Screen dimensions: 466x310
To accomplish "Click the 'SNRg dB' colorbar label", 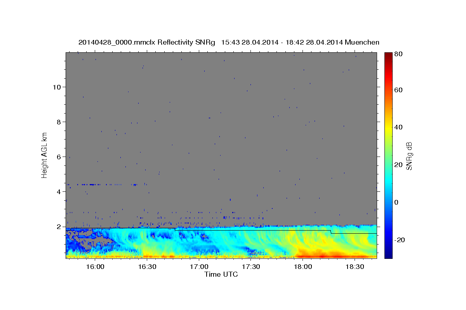I will click(x=409, y=156).
